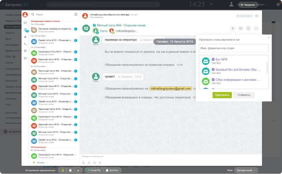
Task: Click the highlighted mikhailbogolyubov@gmail.com mention
Action: [x=171, y=88]
